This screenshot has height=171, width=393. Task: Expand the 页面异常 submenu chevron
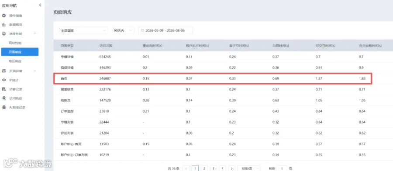point(35,71)
